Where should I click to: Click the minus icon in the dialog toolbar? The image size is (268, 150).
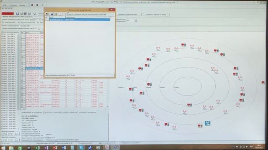pyautogui.click(x=60, y=14)
